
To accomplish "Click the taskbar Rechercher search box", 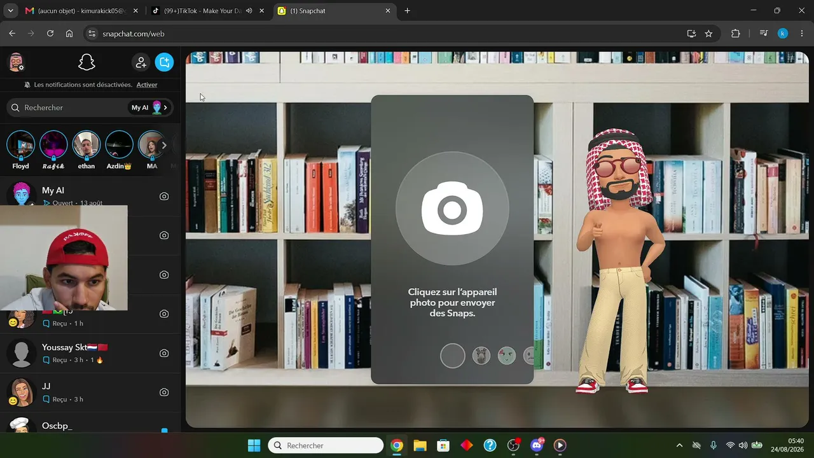I will [326, 445].
